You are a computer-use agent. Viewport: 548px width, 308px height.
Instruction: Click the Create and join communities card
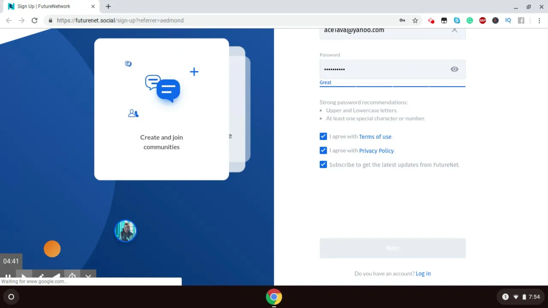tap(161, 109)
